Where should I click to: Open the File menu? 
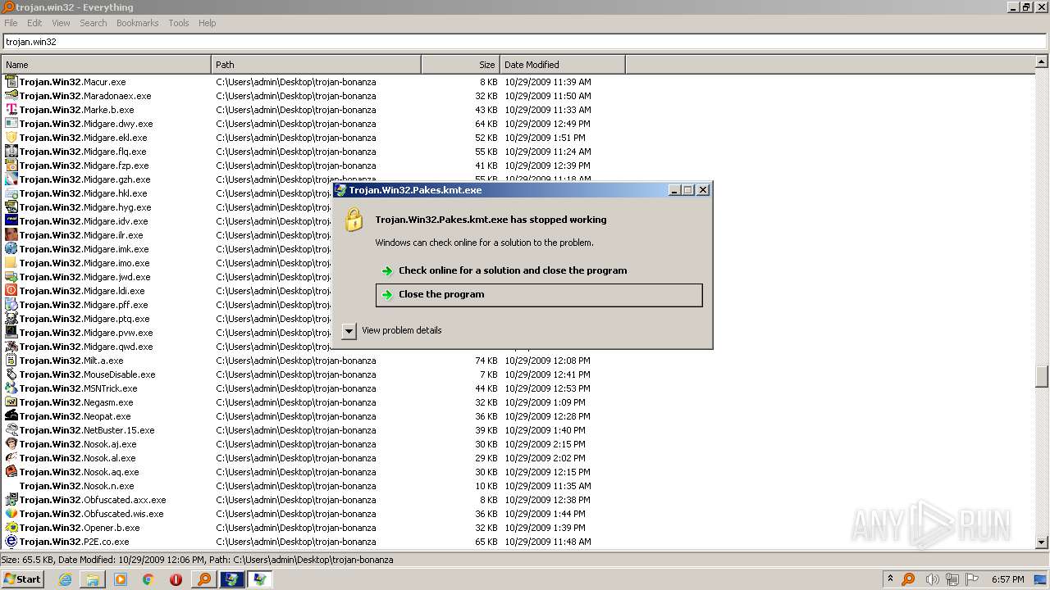tap(11, 23)
